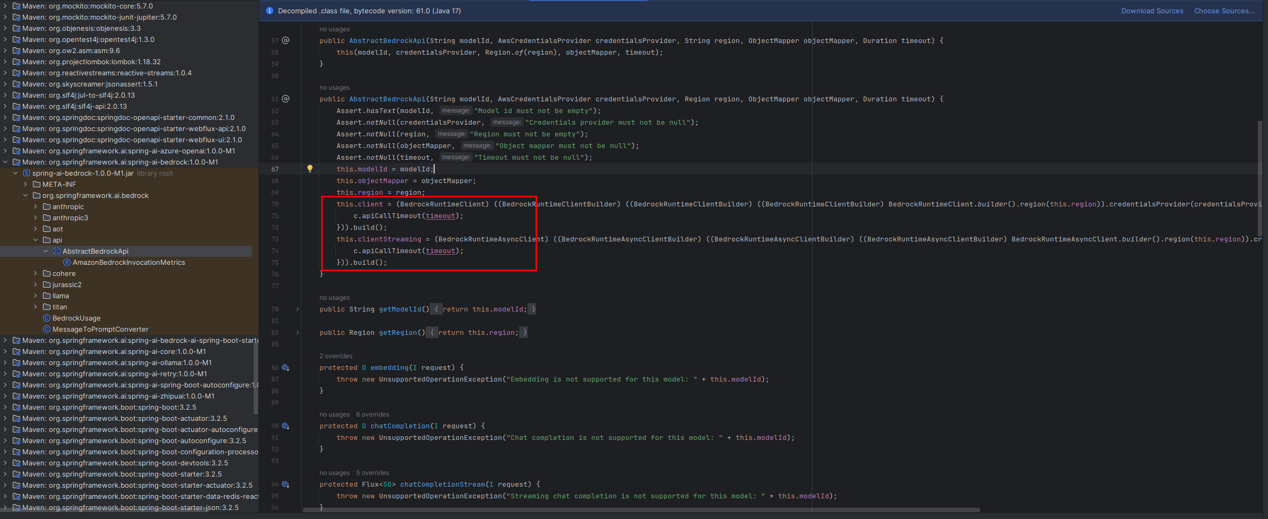Image resolution: width=1268 pixels, height=519 pixels.
Task: Select Maven: org.slf4j:jul-to-slf4j:2.0.13
Action: coord(79,95)
